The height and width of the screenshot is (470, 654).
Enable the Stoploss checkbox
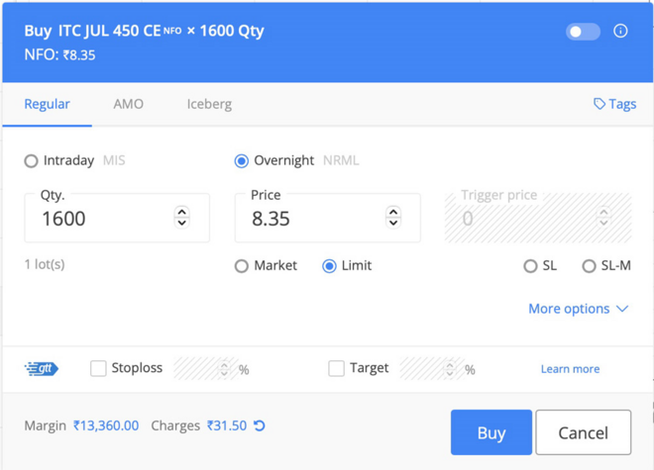[x=98, y=368]
